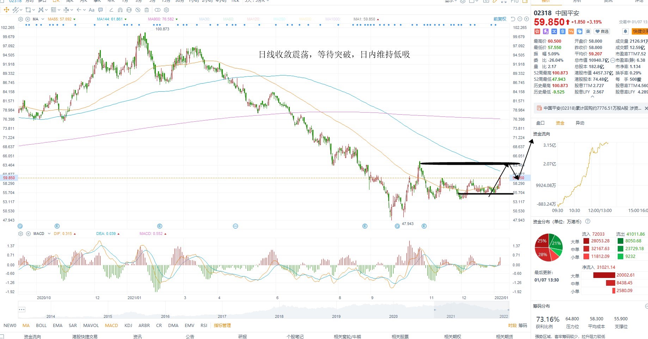
Task: Open 资金流向 at the bottom bar
Action: (x=32, y=337)
